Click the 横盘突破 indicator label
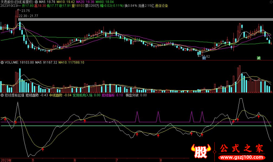This screenshot has height=162, width=273. (131, 95)
